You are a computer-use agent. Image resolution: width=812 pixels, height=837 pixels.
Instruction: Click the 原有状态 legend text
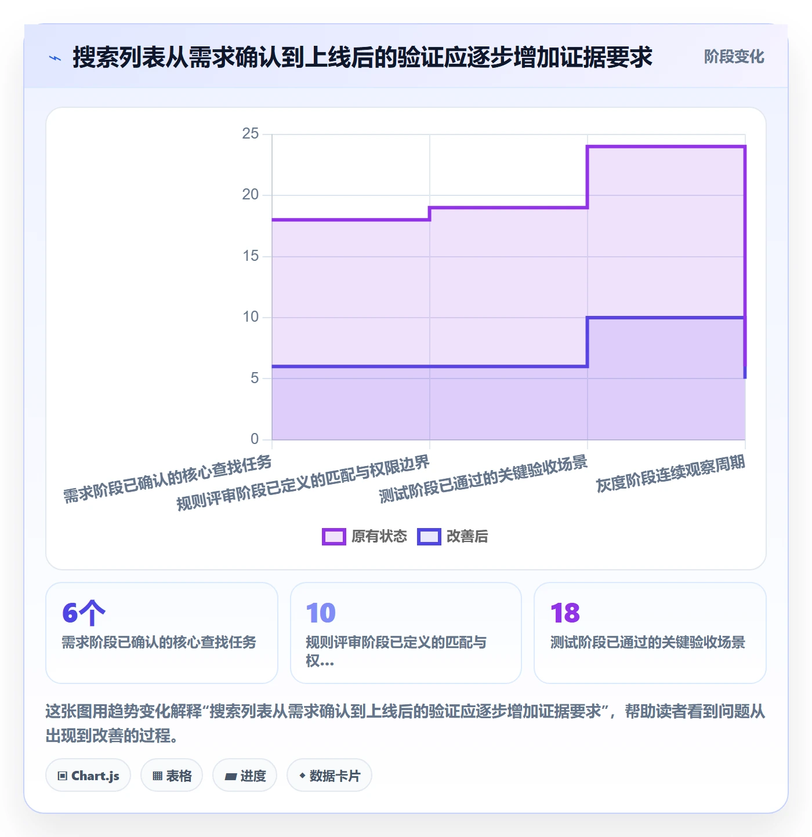[379, 537]
